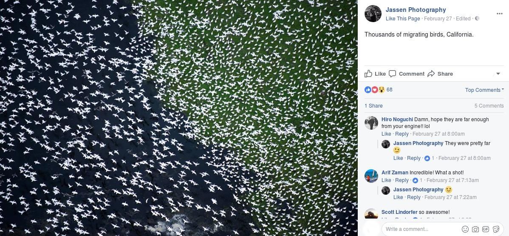Open Hiro Noguchi's avatar

point(371,123)
